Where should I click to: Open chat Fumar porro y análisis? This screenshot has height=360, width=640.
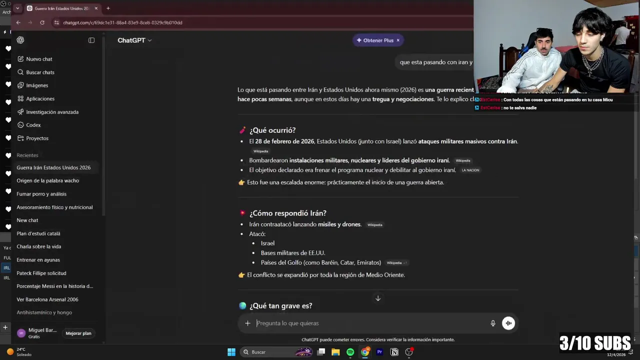coord(41,194)
